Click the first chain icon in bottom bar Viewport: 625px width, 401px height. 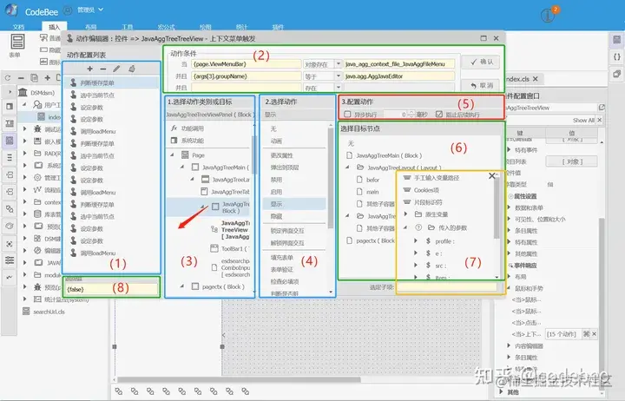pyautogui.click(x=119, y=391)
